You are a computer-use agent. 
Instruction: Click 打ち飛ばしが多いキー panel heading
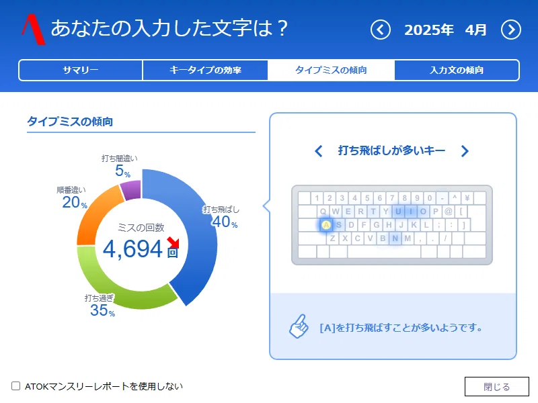tap(391, 150)
